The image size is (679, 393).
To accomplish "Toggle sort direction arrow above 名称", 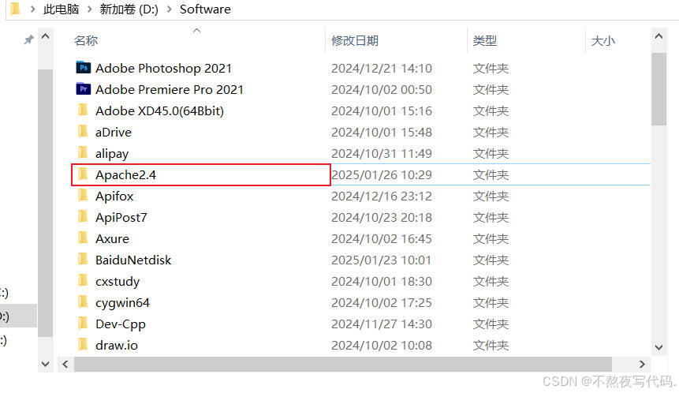I will coord(196,30).
